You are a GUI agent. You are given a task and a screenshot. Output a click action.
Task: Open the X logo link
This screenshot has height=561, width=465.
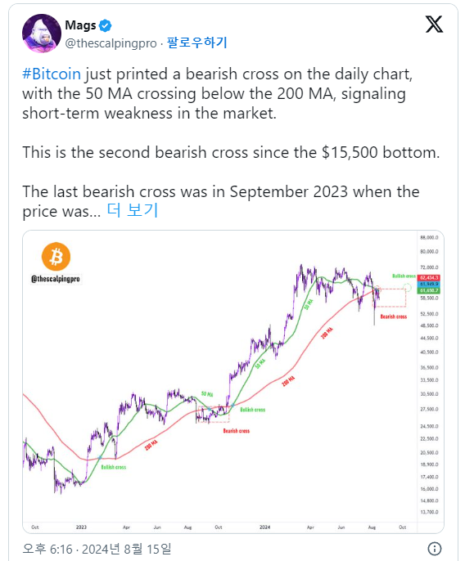click(x=434, y=25)
